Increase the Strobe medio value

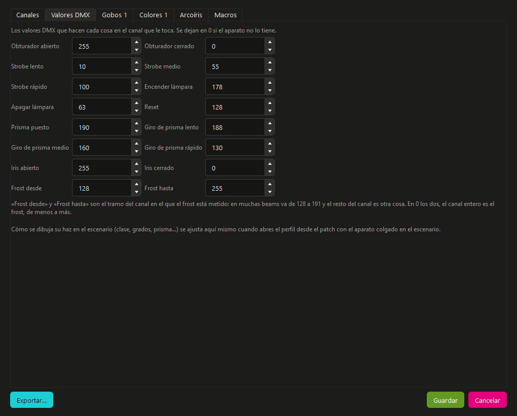click(x=270, y=62)
